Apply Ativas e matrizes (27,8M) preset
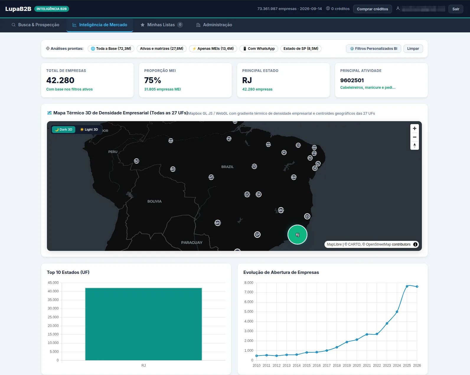Screen dimensions: 470x375 pos(161,49)
